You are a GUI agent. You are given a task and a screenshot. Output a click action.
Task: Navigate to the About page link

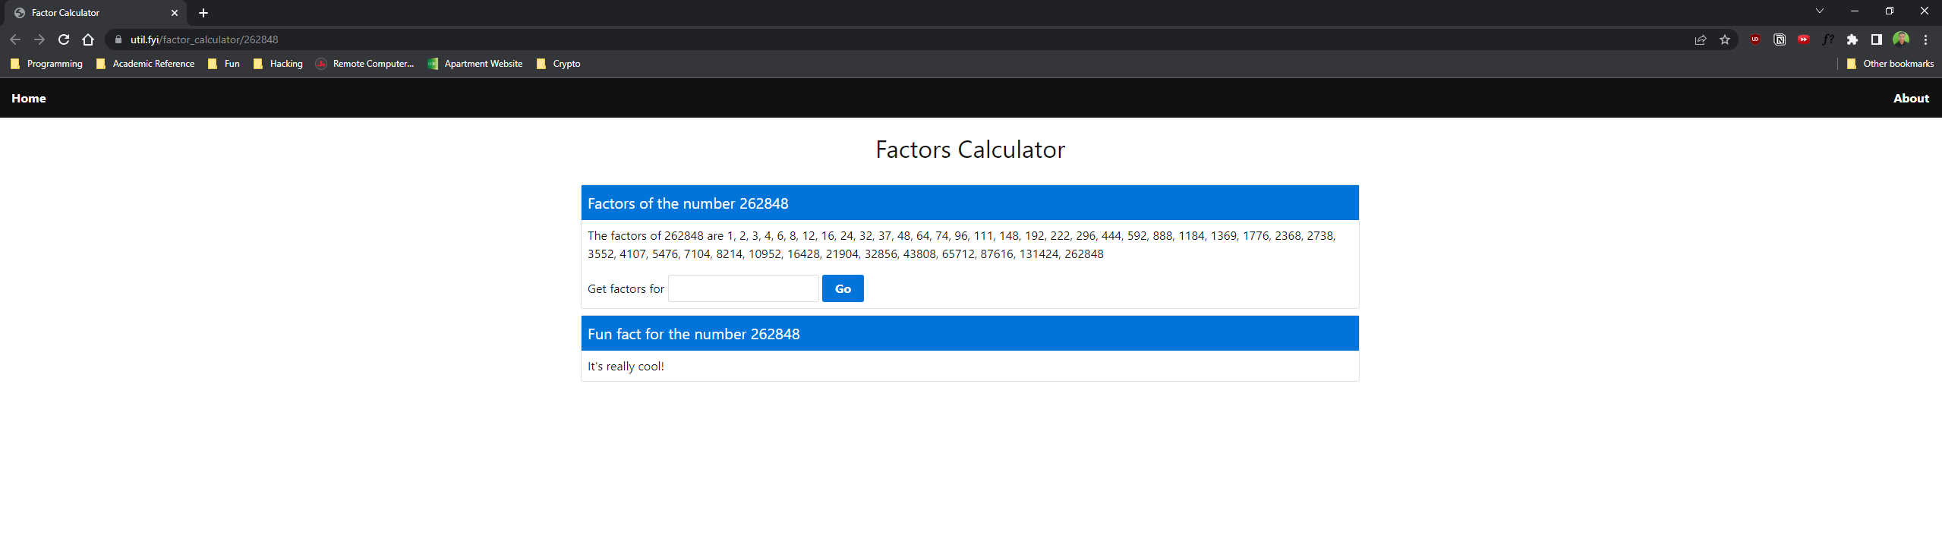point(1910,99)
